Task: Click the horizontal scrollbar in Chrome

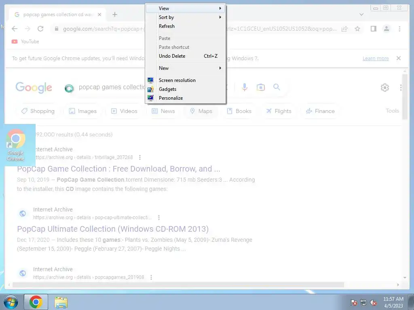Action: pos(178,285)
